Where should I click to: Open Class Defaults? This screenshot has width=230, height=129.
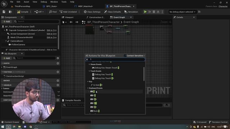click(112, 12)
